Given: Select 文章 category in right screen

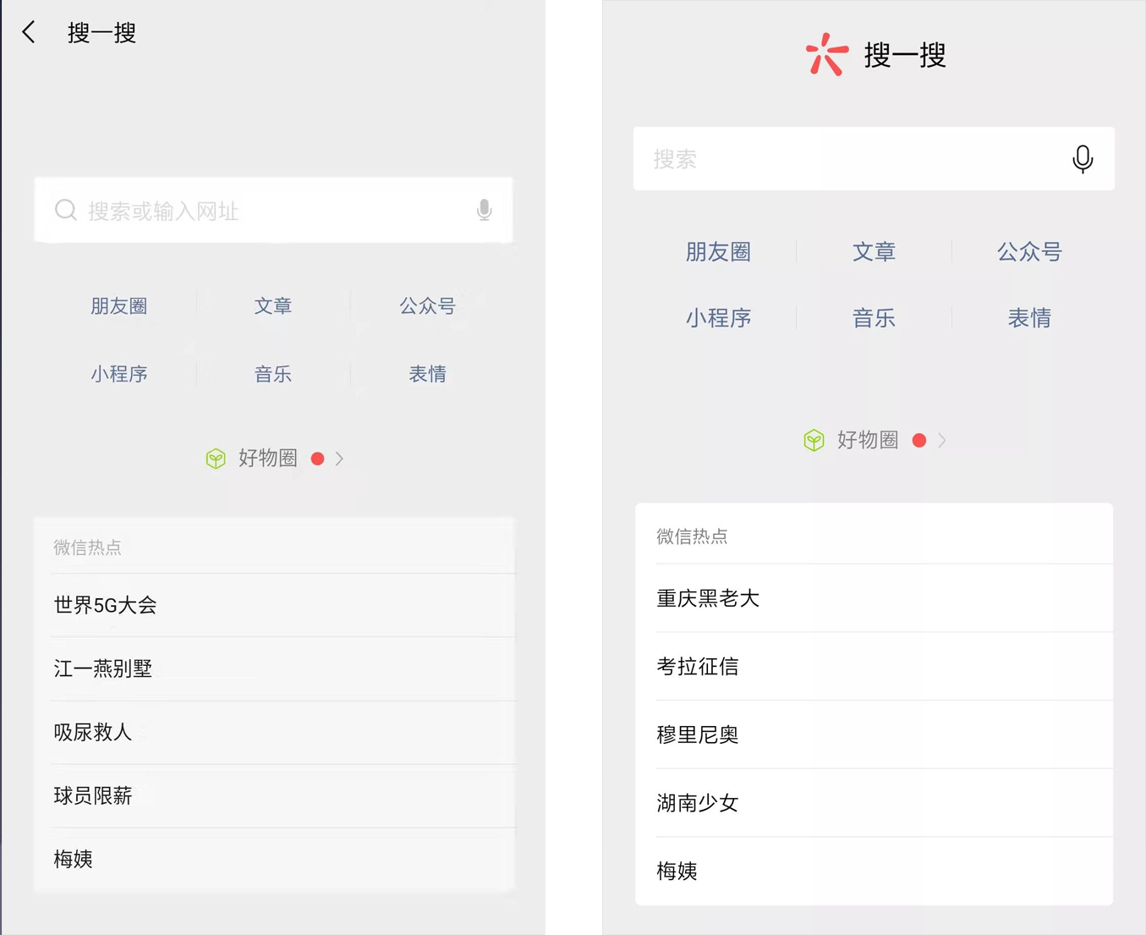Looking at the screenshot, I should pyautogui.click(x=874, y=251).
